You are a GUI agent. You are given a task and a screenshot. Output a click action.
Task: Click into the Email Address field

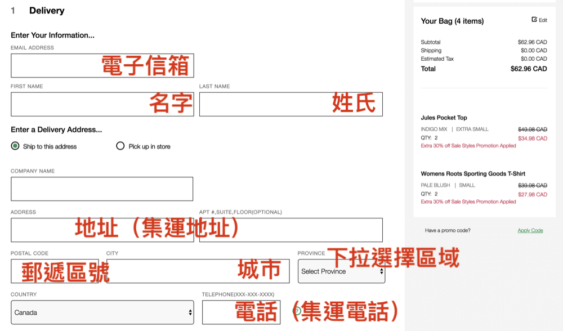(x=56, y=66)
